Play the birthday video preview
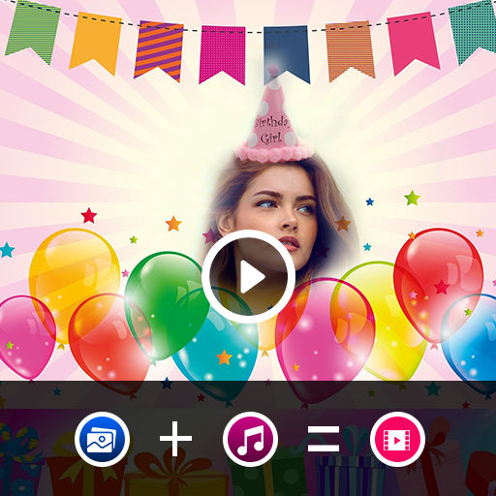Screen dimensions: 496x496 pos(248,277)
